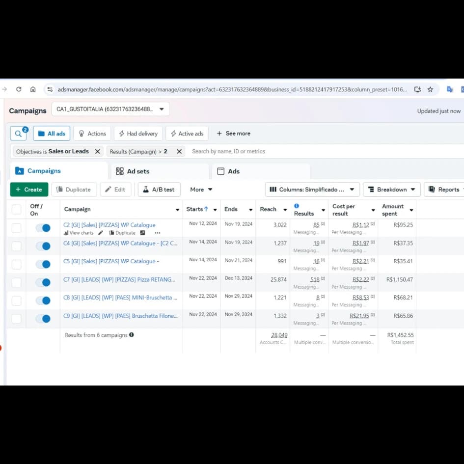The width and height of the screenshot is (464, 464).
Task: Click the Edit toolbar button
Action: click(x=115, y=190)
